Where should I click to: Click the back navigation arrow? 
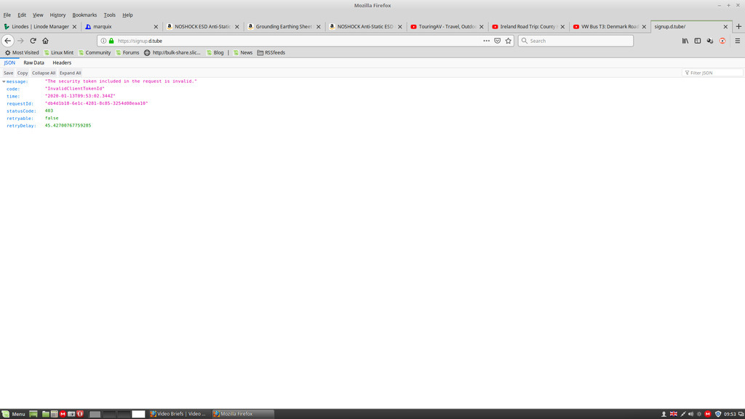point(8,41)
